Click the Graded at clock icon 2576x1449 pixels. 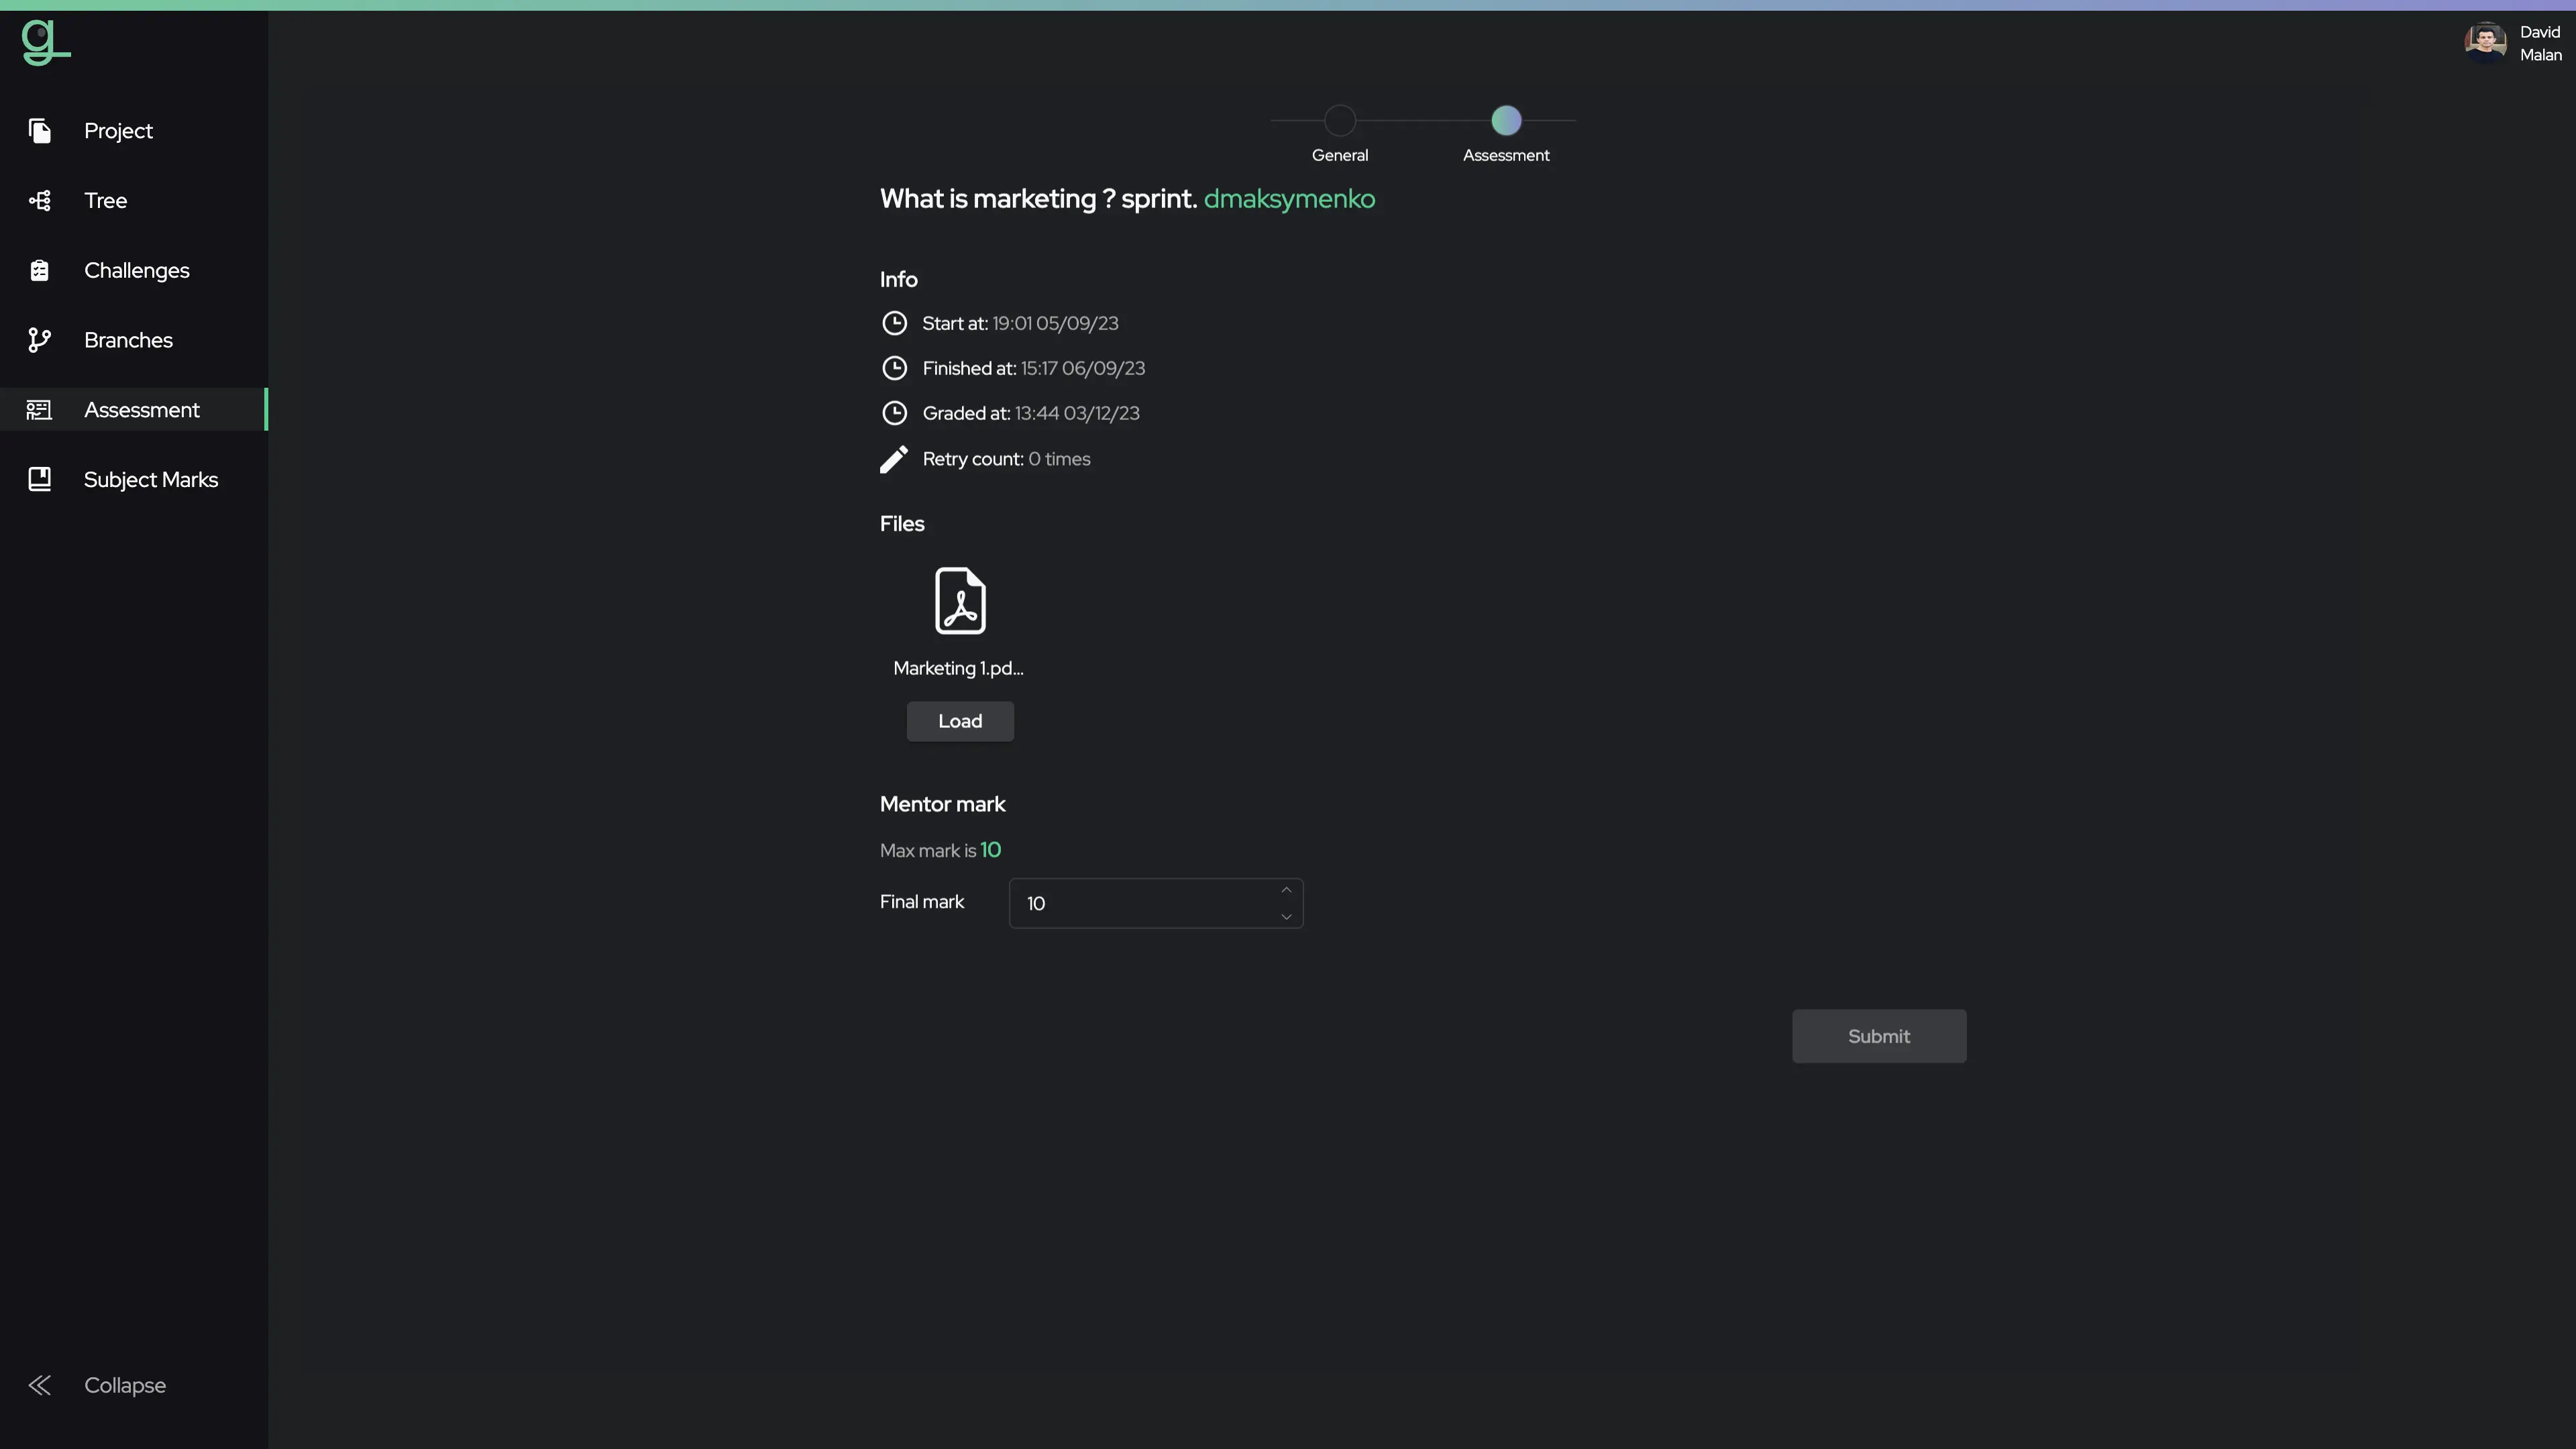[894, 414]
